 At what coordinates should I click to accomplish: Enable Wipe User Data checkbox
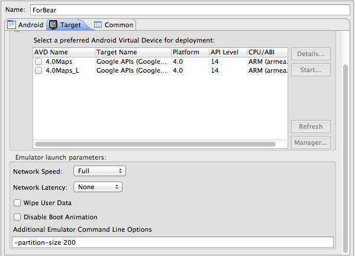(17, 203)
